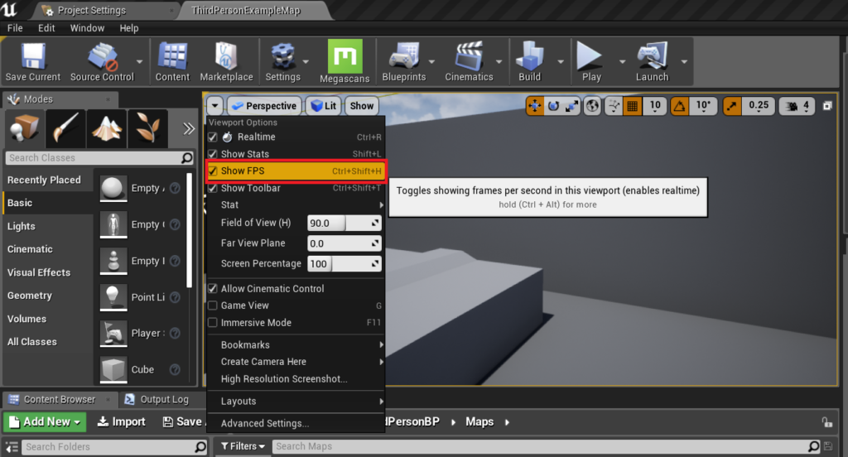Enable Game View checkbox

coord(213,305)
